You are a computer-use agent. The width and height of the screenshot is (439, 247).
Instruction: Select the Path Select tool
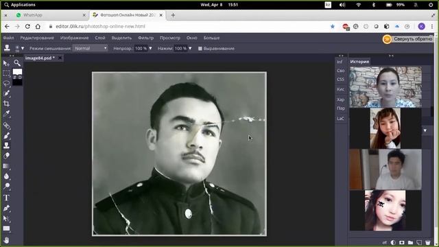6,218
